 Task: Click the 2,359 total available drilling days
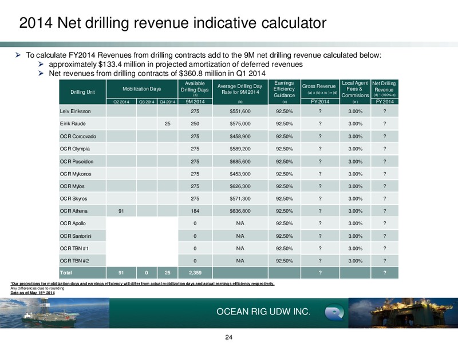(x=195, y=273)
